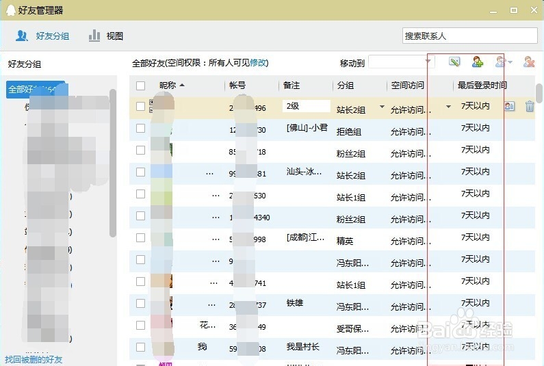Sort by 最后登录时间 column header
This screenshot has width=544, height=366.
point(482,85)
